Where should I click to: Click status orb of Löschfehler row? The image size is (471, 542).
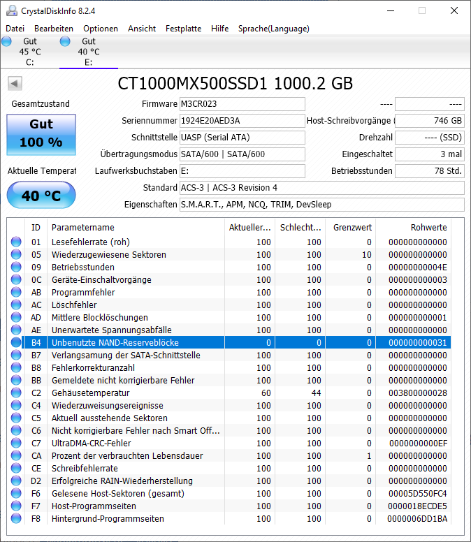(x=16, y=305)
